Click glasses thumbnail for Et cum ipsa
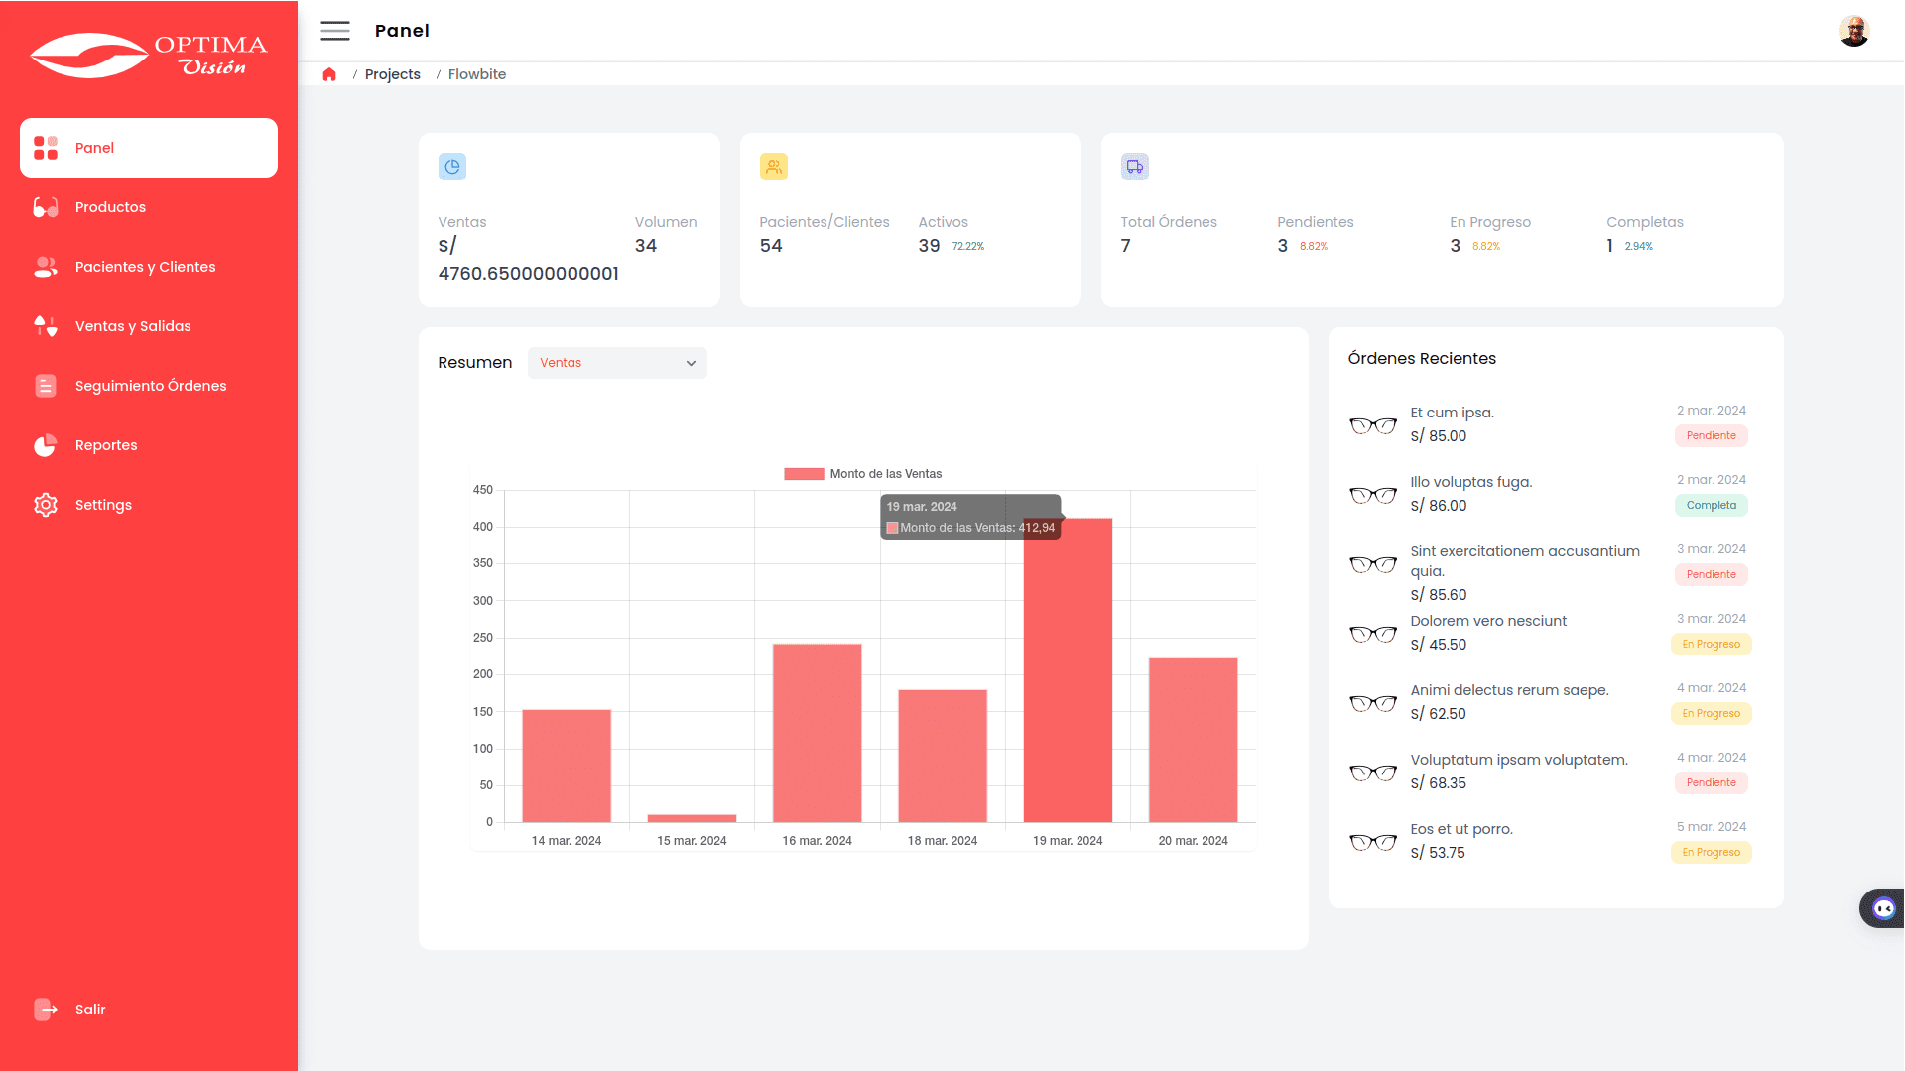1905x1071 pixels. point(1373,425)
